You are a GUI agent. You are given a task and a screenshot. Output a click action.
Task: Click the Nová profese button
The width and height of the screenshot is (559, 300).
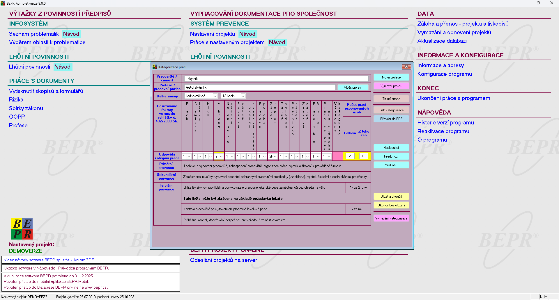(391, 77)
